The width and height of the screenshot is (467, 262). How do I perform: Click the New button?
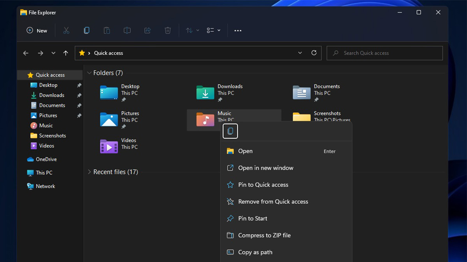pos(37,30)
